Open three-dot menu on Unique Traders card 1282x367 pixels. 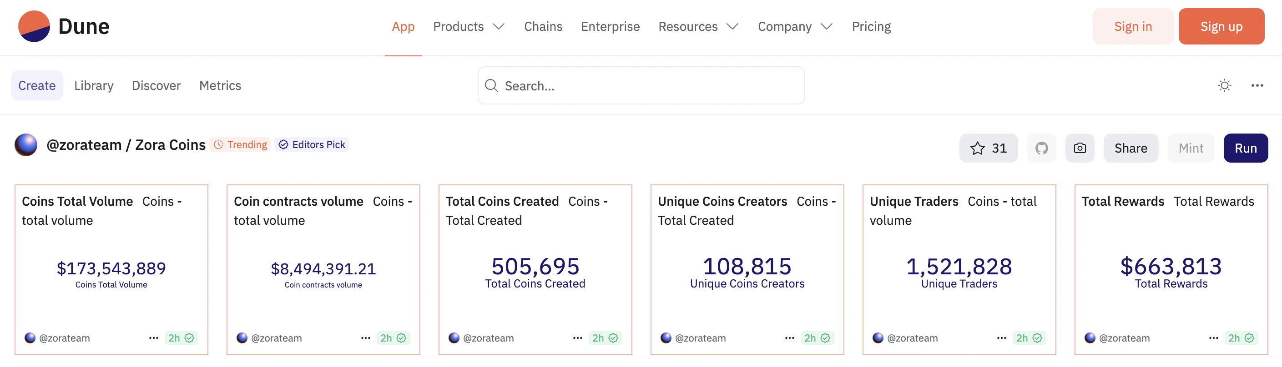[1001, 337]
